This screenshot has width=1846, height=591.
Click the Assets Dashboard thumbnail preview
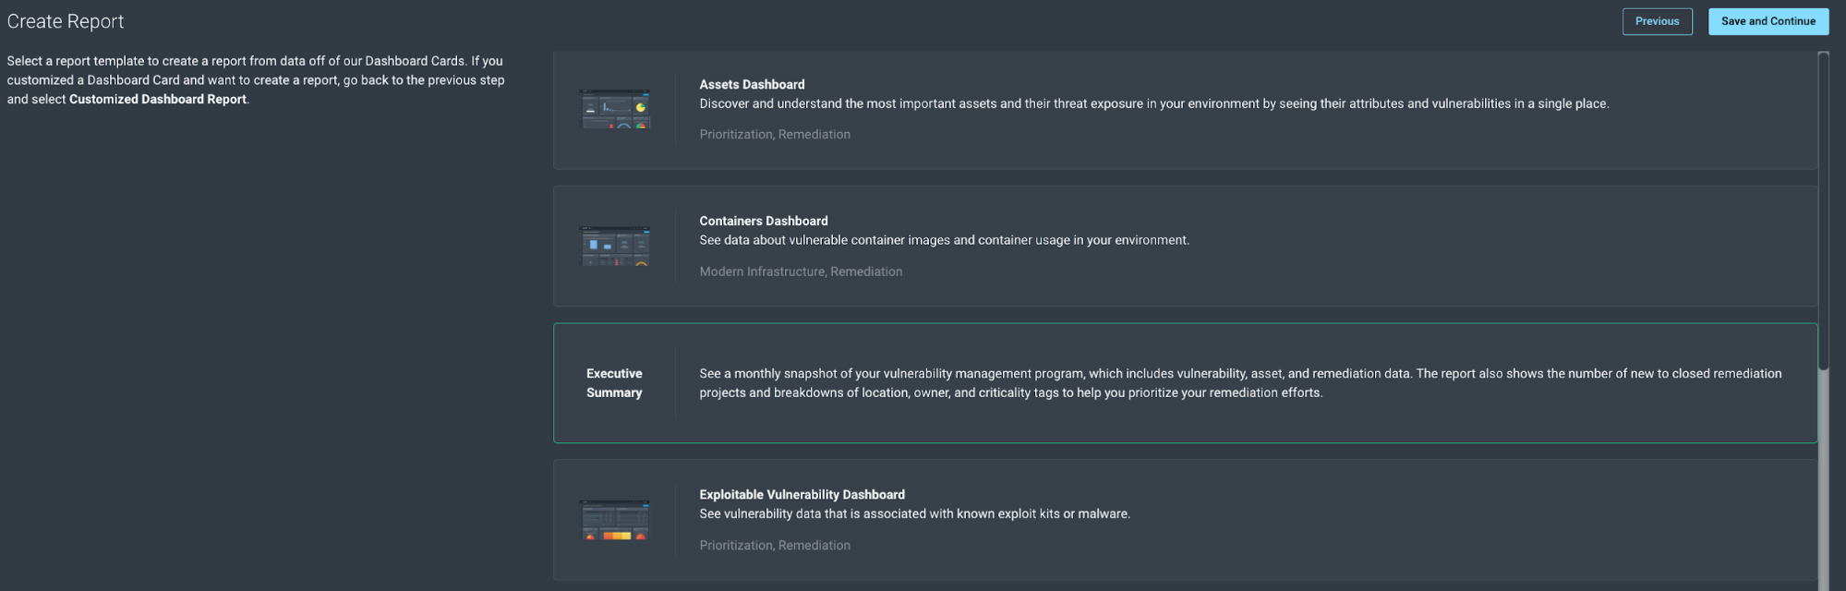(x=614, y=109)
